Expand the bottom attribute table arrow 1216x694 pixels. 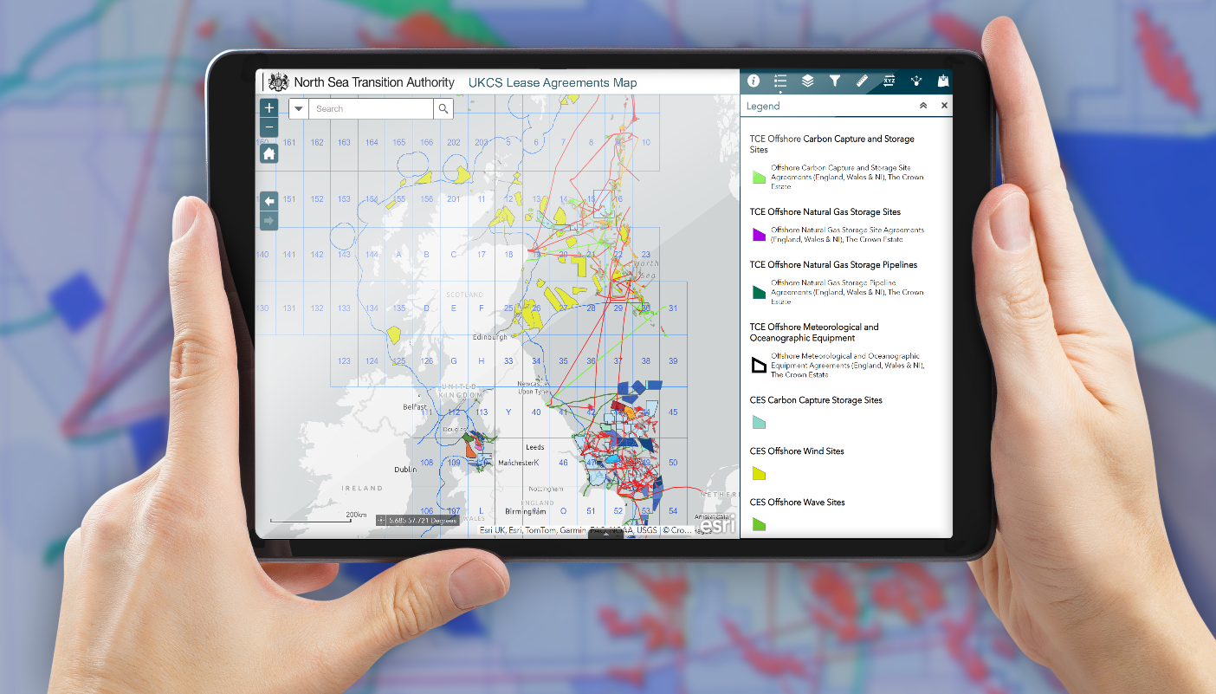coord(606,533)
